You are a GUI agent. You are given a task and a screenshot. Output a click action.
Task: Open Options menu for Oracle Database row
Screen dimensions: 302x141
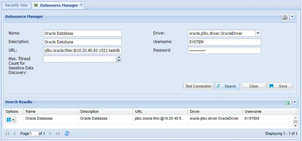tap(11, 120)
